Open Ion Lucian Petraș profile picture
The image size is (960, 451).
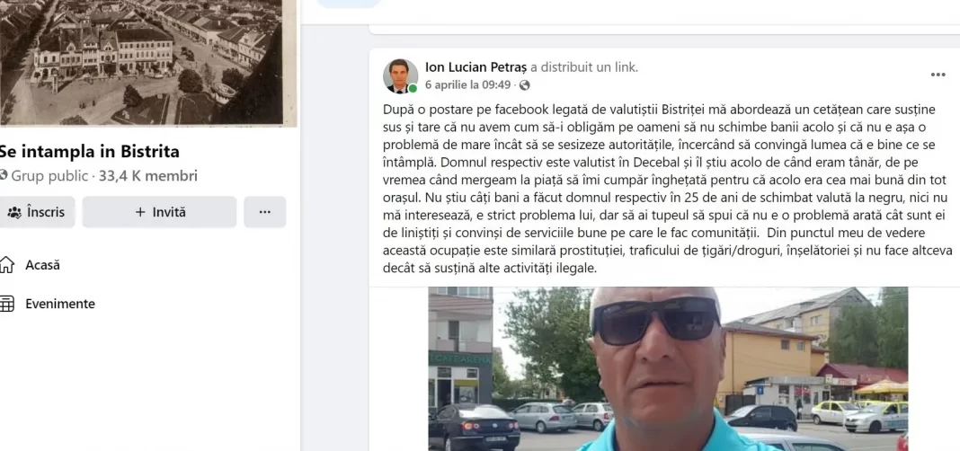(x=400, y=75)
